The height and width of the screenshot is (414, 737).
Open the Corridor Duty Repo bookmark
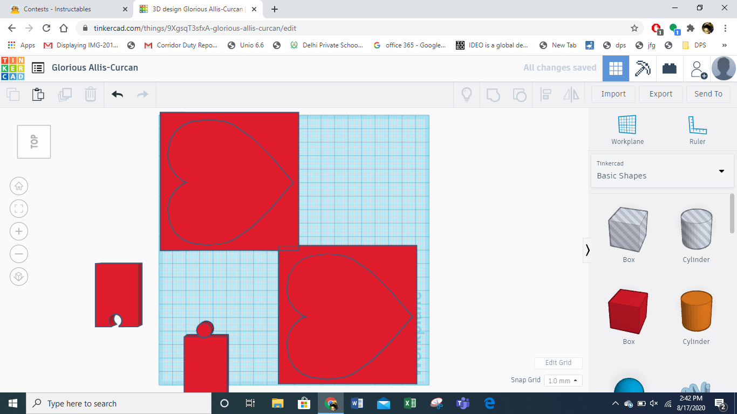click(x=181, y=45)
